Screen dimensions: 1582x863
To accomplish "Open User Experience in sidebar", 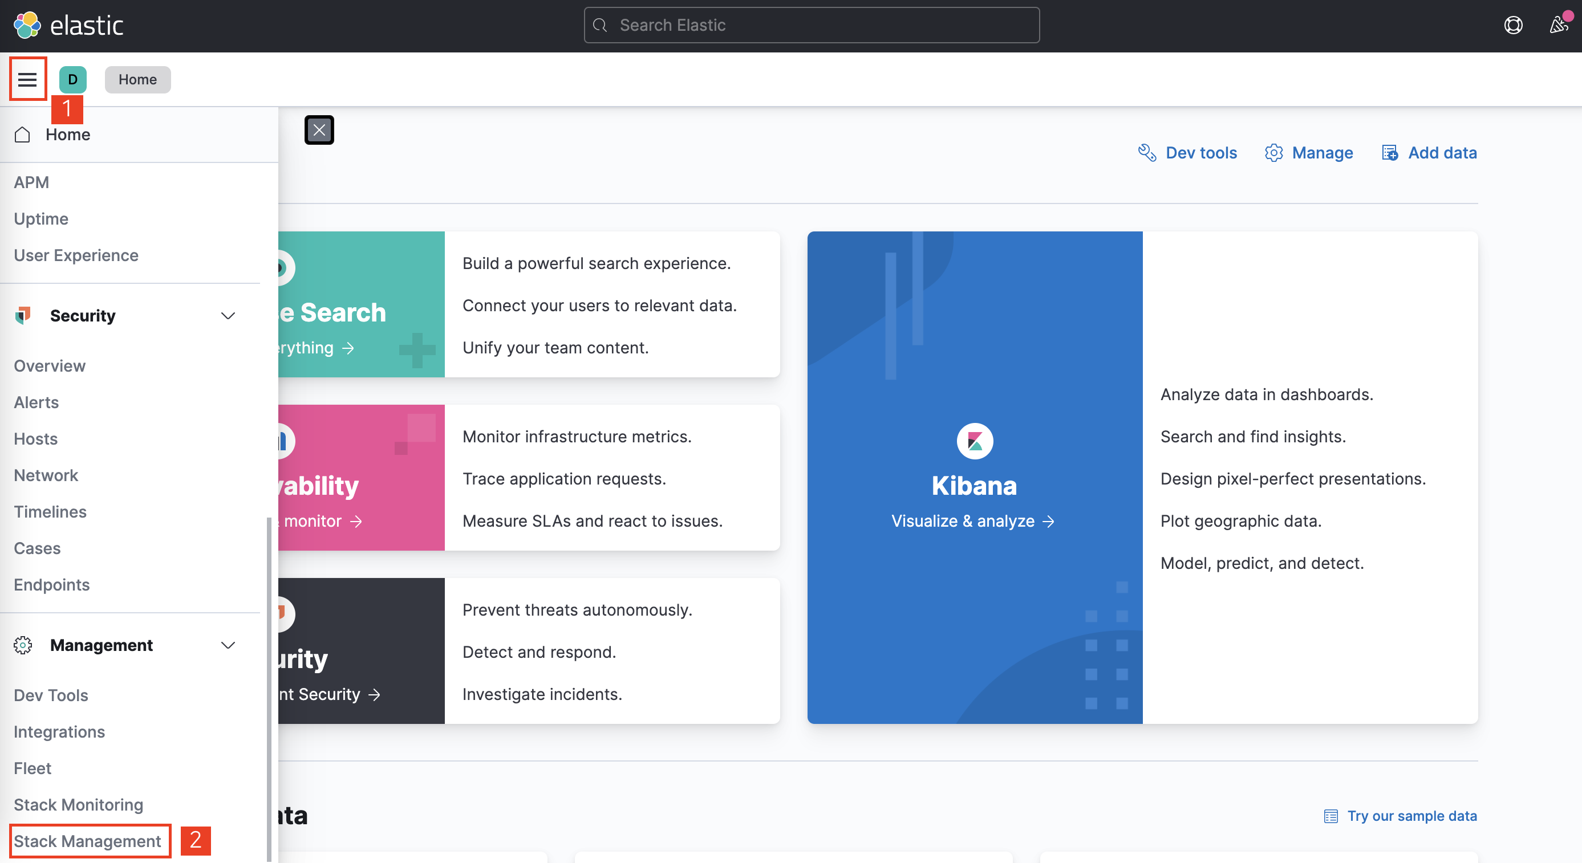I will [76, 255].
